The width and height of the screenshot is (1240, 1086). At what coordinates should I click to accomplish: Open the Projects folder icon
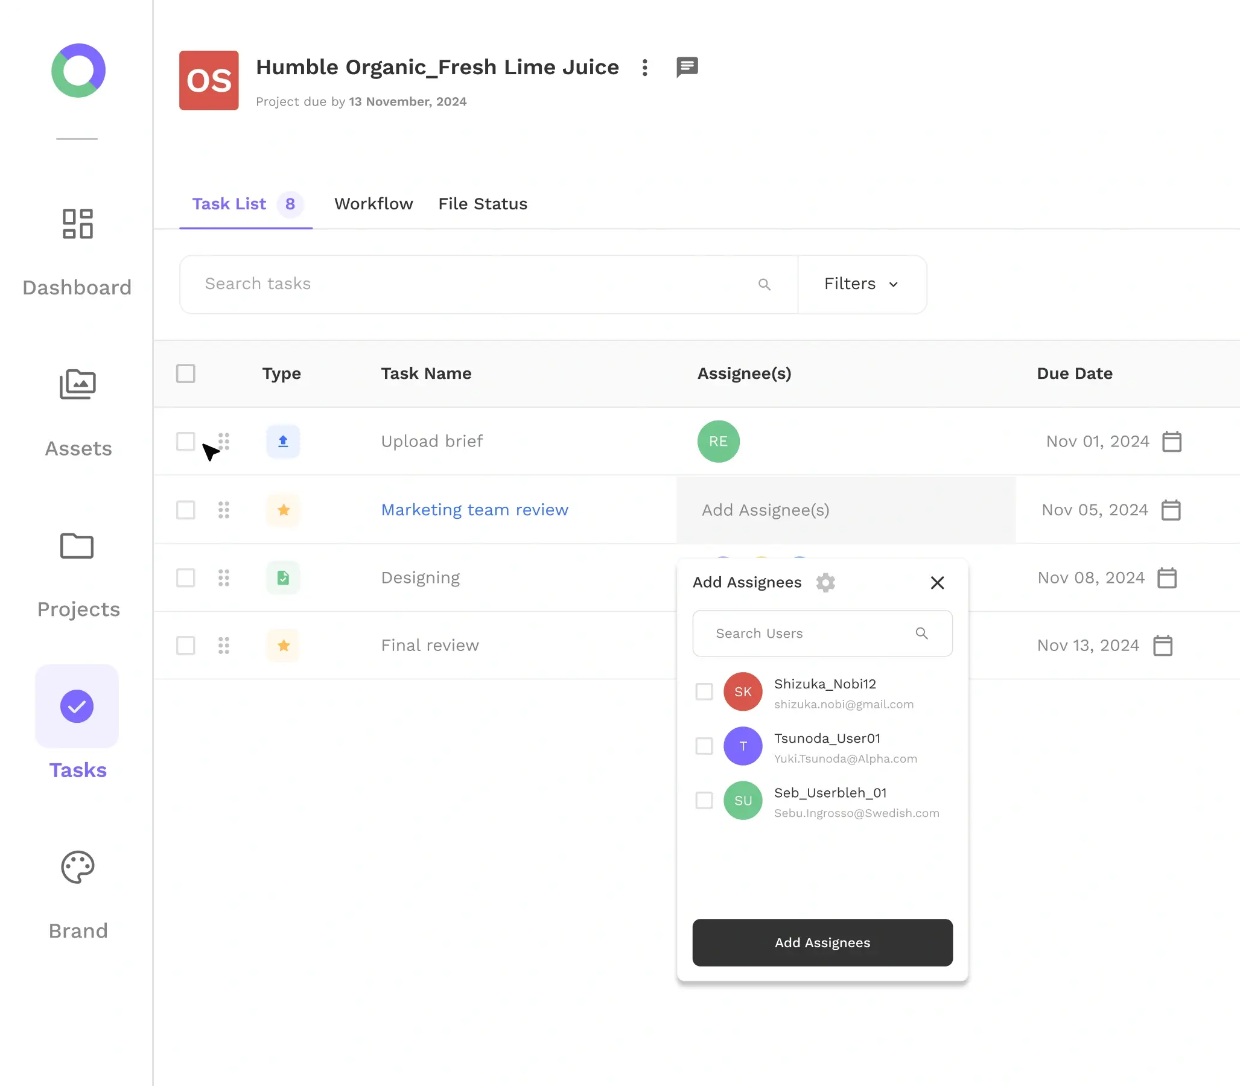77,545
